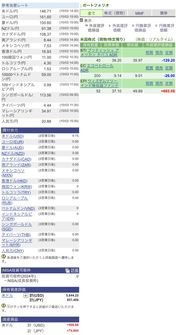
Task: Click the yellow info icon under 買付余力
Action: 4,256
